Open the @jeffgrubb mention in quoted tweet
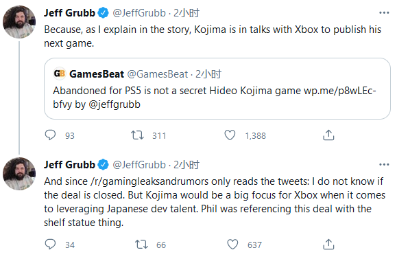Screen dimensions: 397x259 tap(115, 104)
